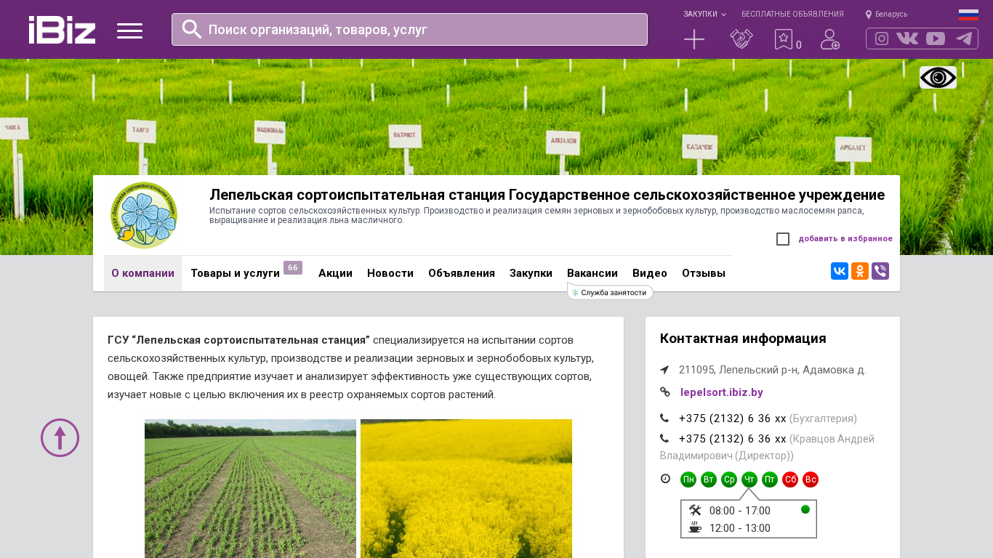Select Friday 'Пт' in the schedule
993x558 pixels.
coord(770,480)
